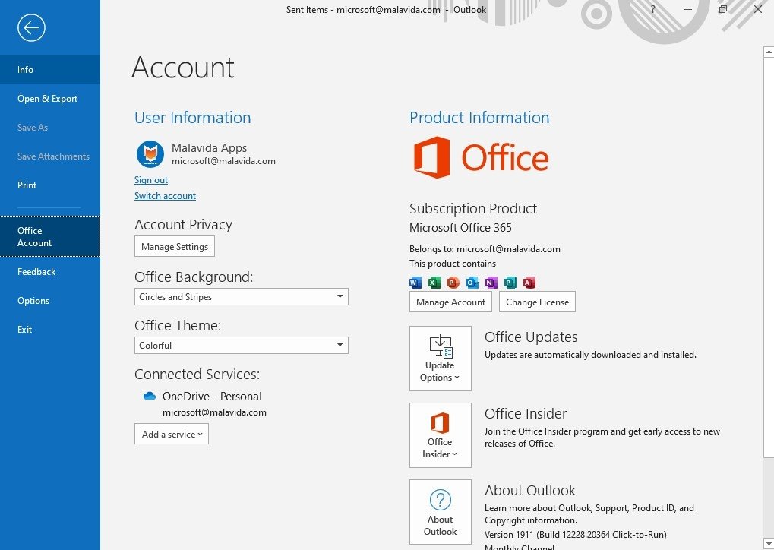Click the Manage Settings button
774x550 pixels.
pos(175,246)
